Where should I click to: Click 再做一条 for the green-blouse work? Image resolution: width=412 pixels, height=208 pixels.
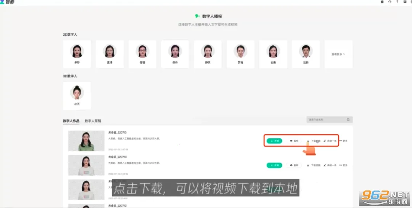tap(330, 141)
